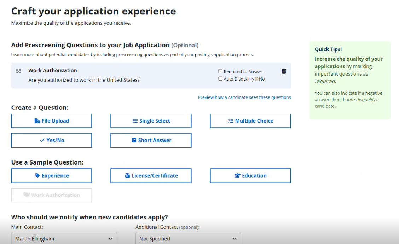
Task: Open the candidate question preview link
Action: [244, 97]
